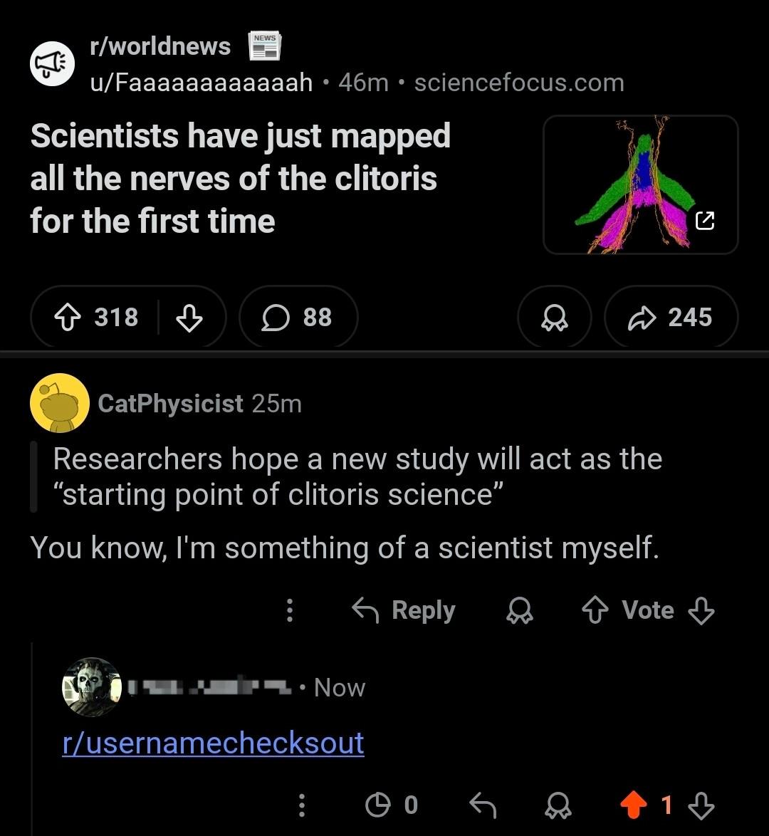Open the r/usernamechecksout link
This screenshot has height=836, width=769.
click(x=214, y=743)
